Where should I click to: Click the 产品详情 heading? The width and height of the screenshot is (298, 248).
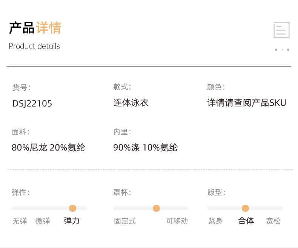(x=35, y=28)
